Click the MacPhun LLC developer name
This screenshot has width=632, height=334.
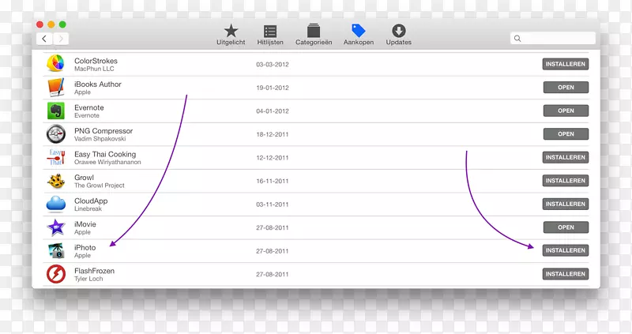click(94, 69)
